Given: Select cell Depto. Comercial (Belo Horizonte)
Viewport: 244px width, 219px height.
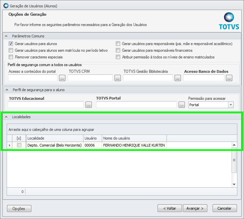Looking at the screenshot, I should [55, 145].
